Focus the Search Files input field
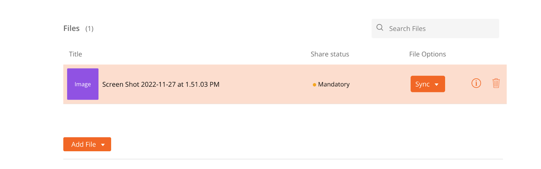The height and width of the screenshot is (169, 541). [435, 28]
